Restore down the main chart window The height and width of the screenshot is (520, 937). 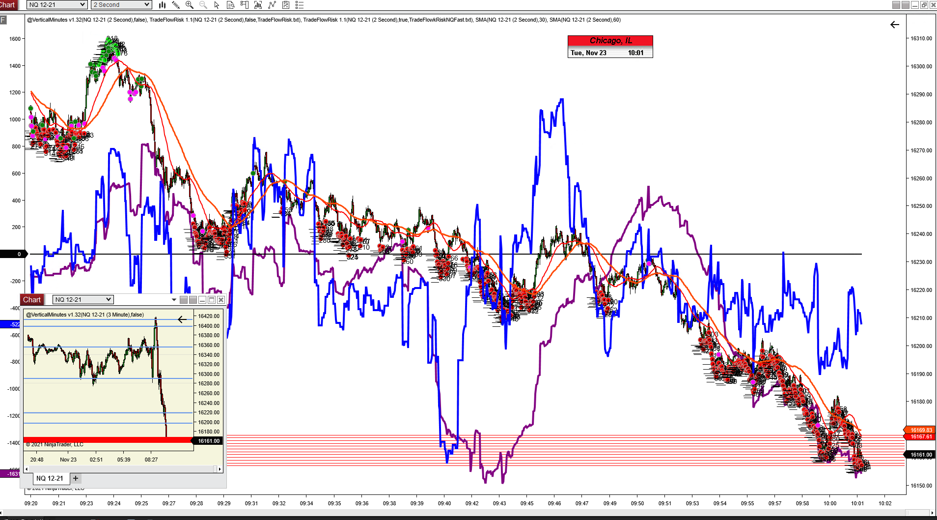pos(924,5)
